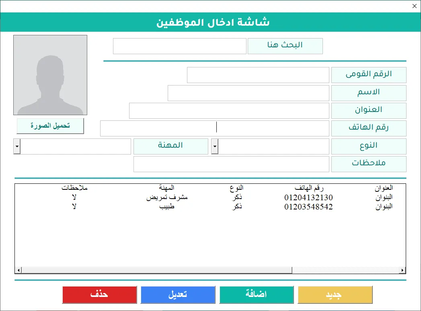421x311 pixels.
Task: Click the رقم الهاتف label beside the phone field
Action: [x=369, y=128]
